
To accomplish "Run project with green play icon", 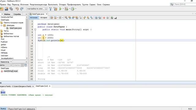I will 60,9.
